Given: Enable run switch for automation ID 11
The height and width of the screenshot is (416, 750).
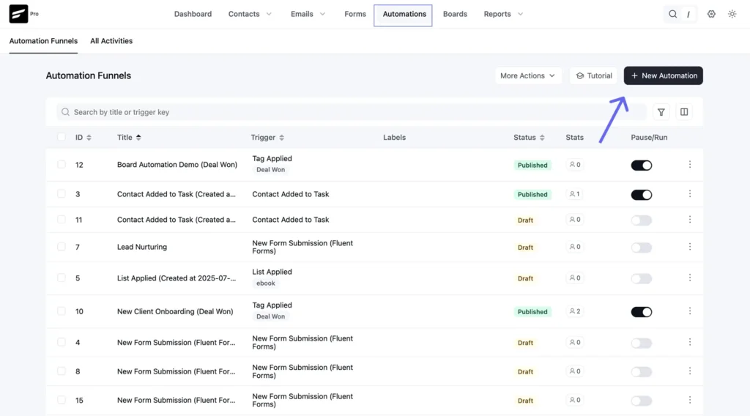Looking at the screenshot, I should [642, 220].
